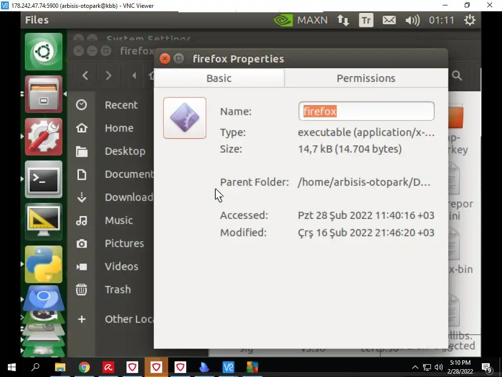Open Downloads in the Files sidebar
The width and height of the screenshot is (502, 377).
[129, 197]
